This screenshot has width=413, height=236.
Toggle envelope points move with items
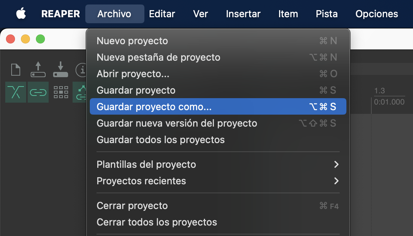[80, 92]
